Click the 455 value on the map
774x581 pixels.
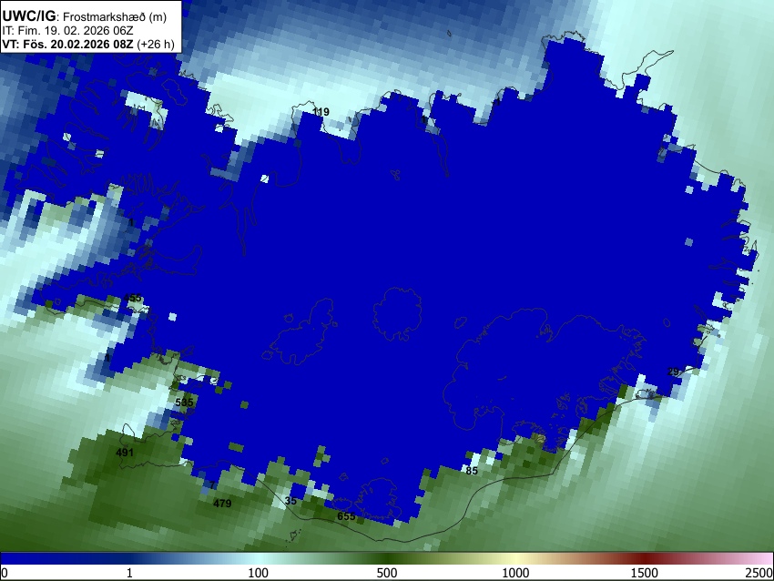point(133,298)
